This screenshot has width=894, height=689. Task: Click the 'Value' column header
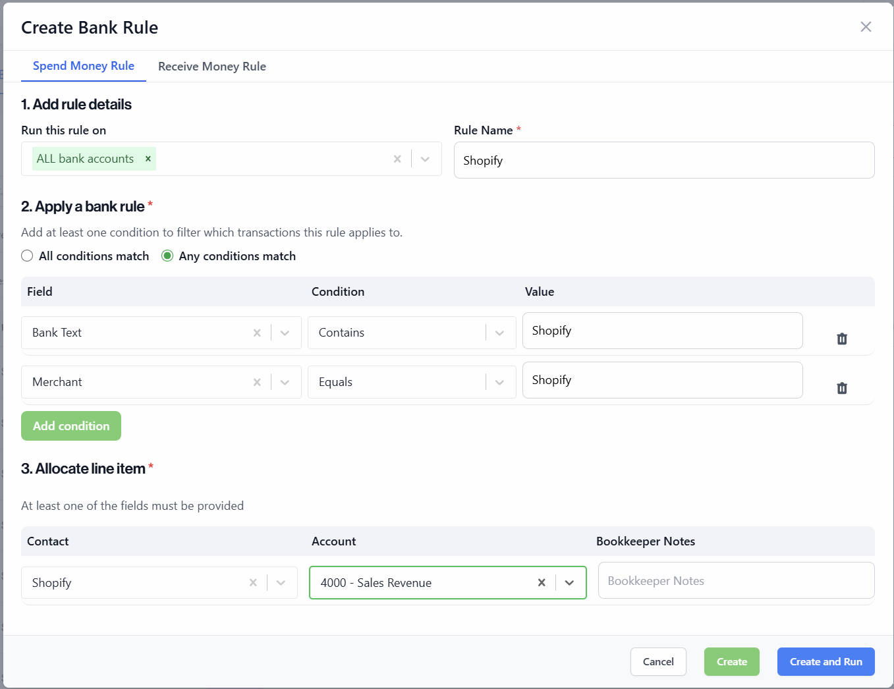click(x=540, y=291)
